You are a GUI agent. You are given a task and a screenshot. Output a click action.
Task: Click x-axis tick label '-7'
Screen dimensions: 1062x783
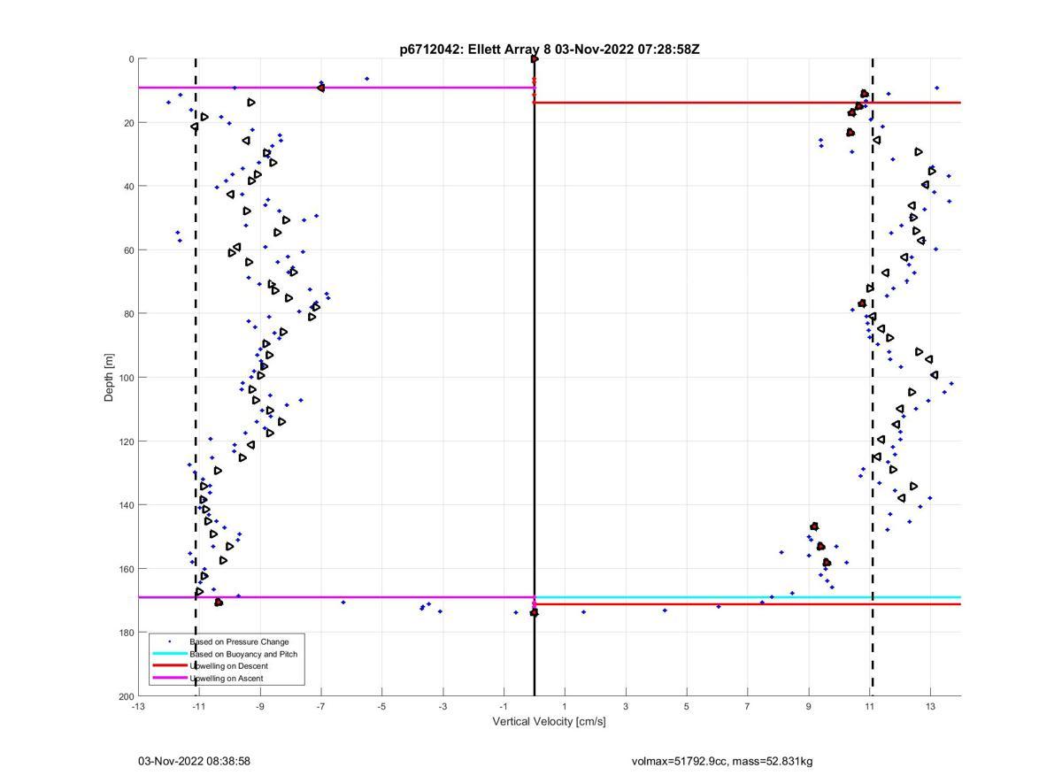[321, 707]
